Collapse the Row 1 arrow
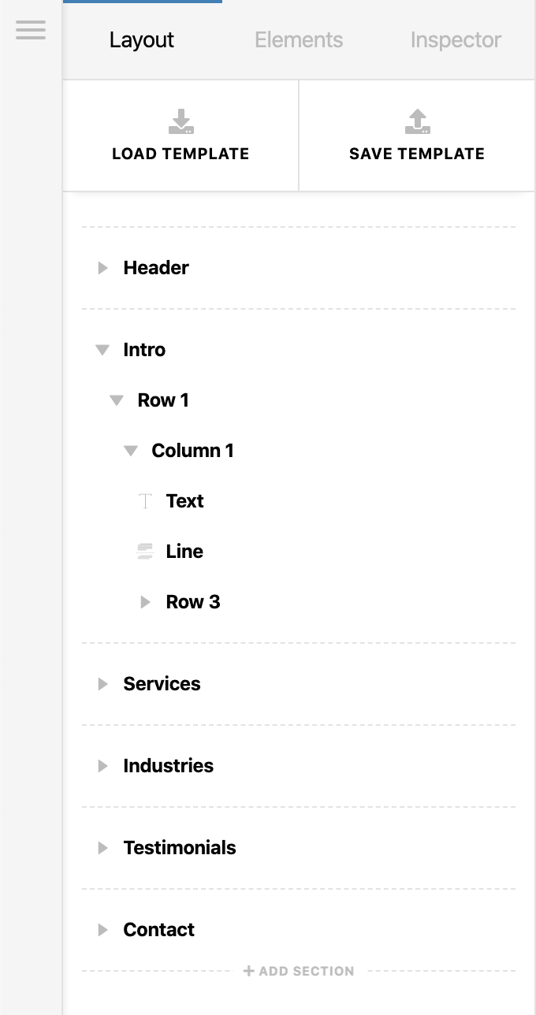This screenshot has height=1015, width=536. pyautogui.click(x=117, y=400)
